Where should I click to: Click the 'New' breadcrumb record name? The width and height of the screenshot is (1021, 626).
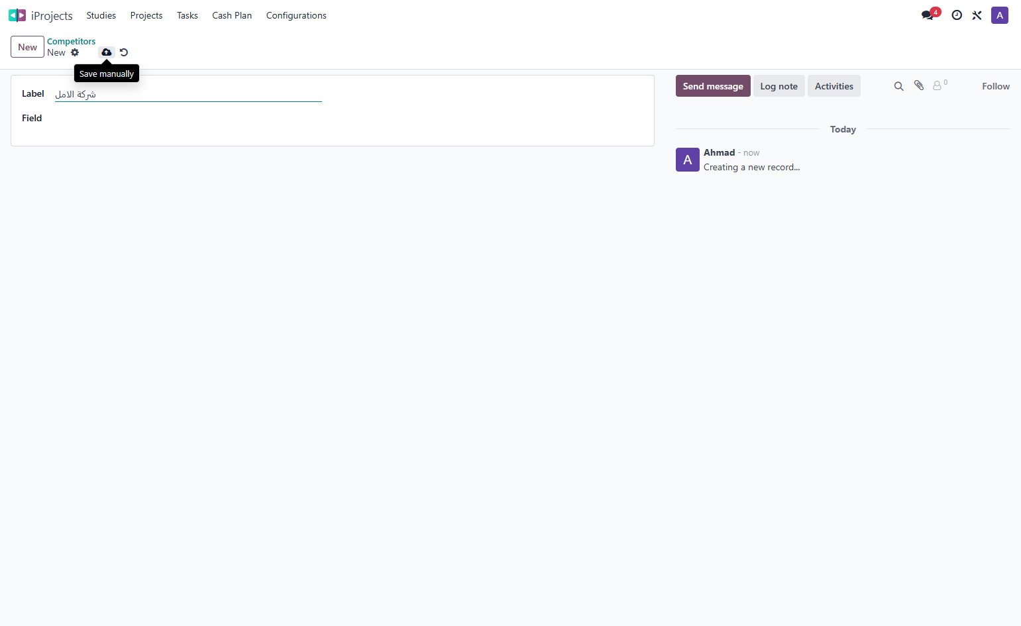point(56,52)
